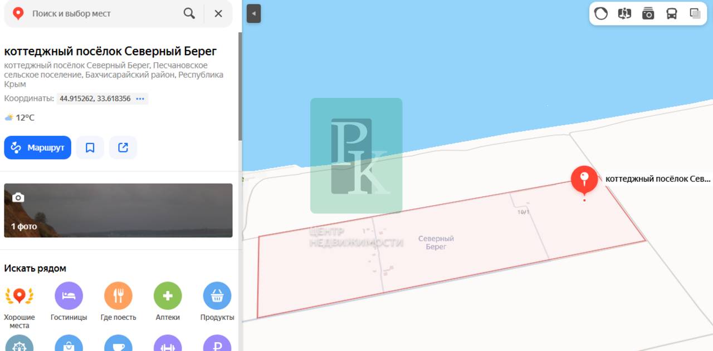Click the 'Искать рядом' heading
The image size is (713, 351).
click(x=35, y=268)
